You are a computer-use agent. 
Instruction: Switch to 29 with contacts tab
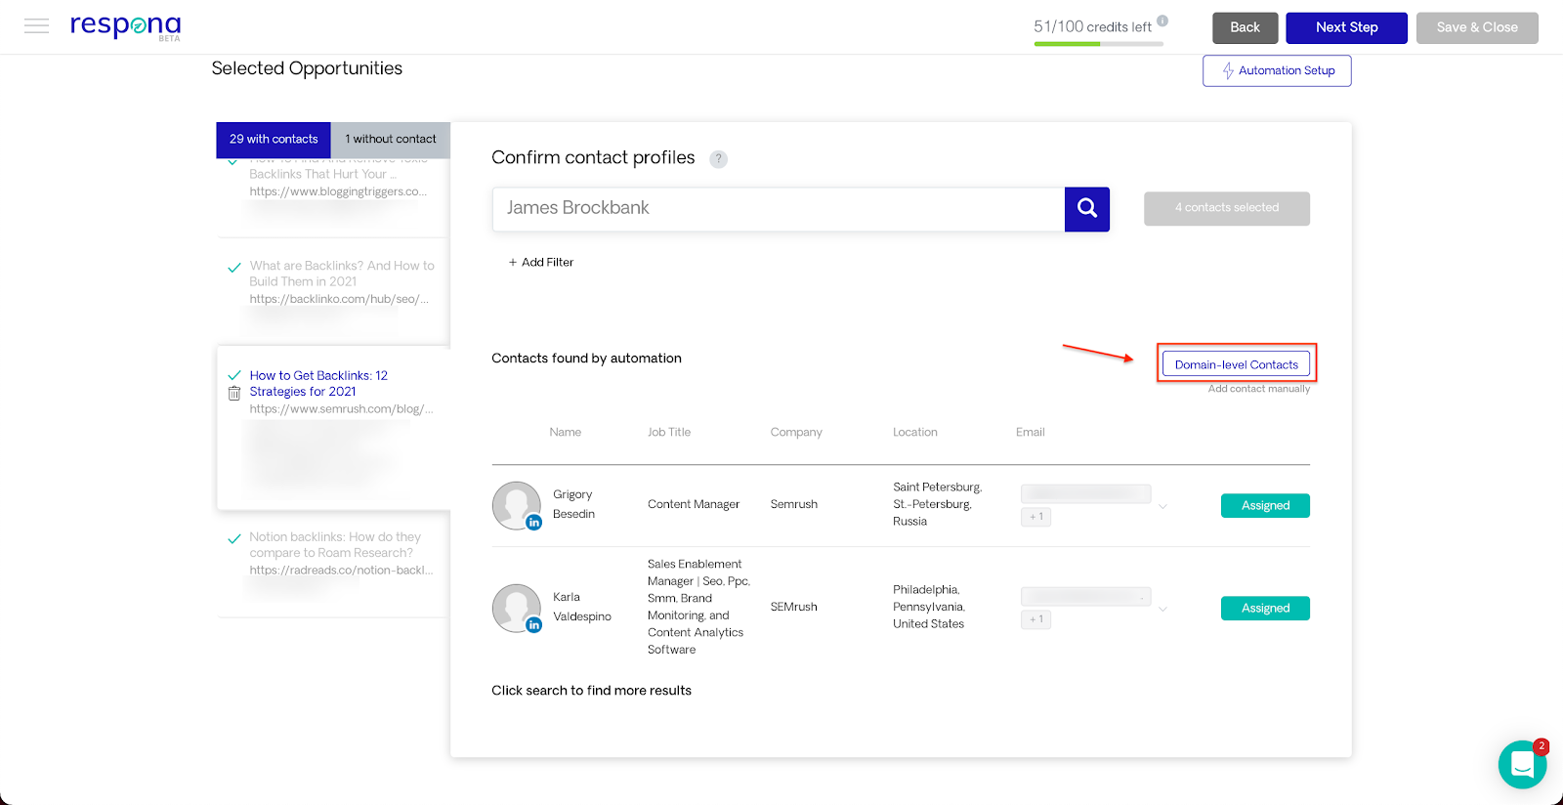[274, 140]
